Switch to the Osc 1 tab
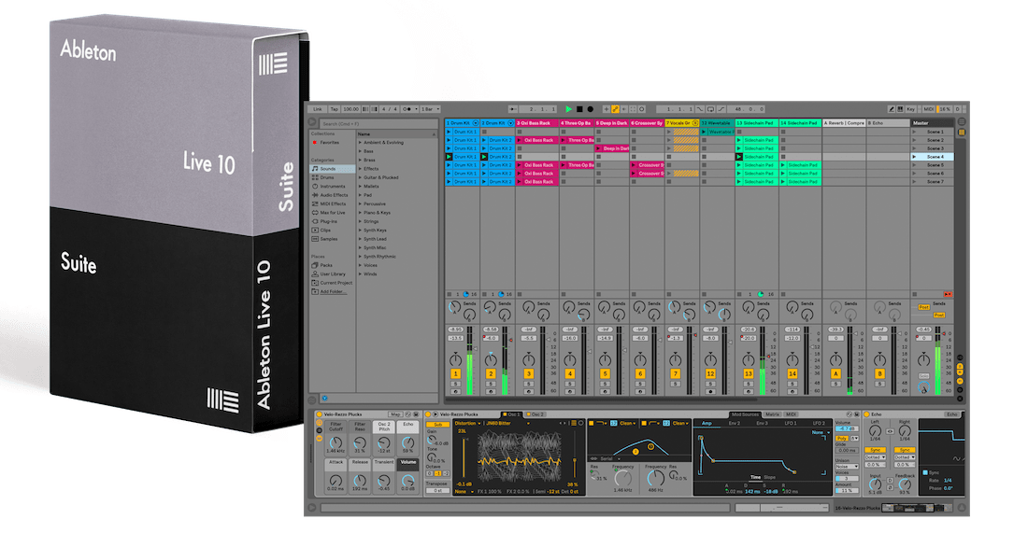The width and height of the screenshot is (1028, 533). [512, 414]
